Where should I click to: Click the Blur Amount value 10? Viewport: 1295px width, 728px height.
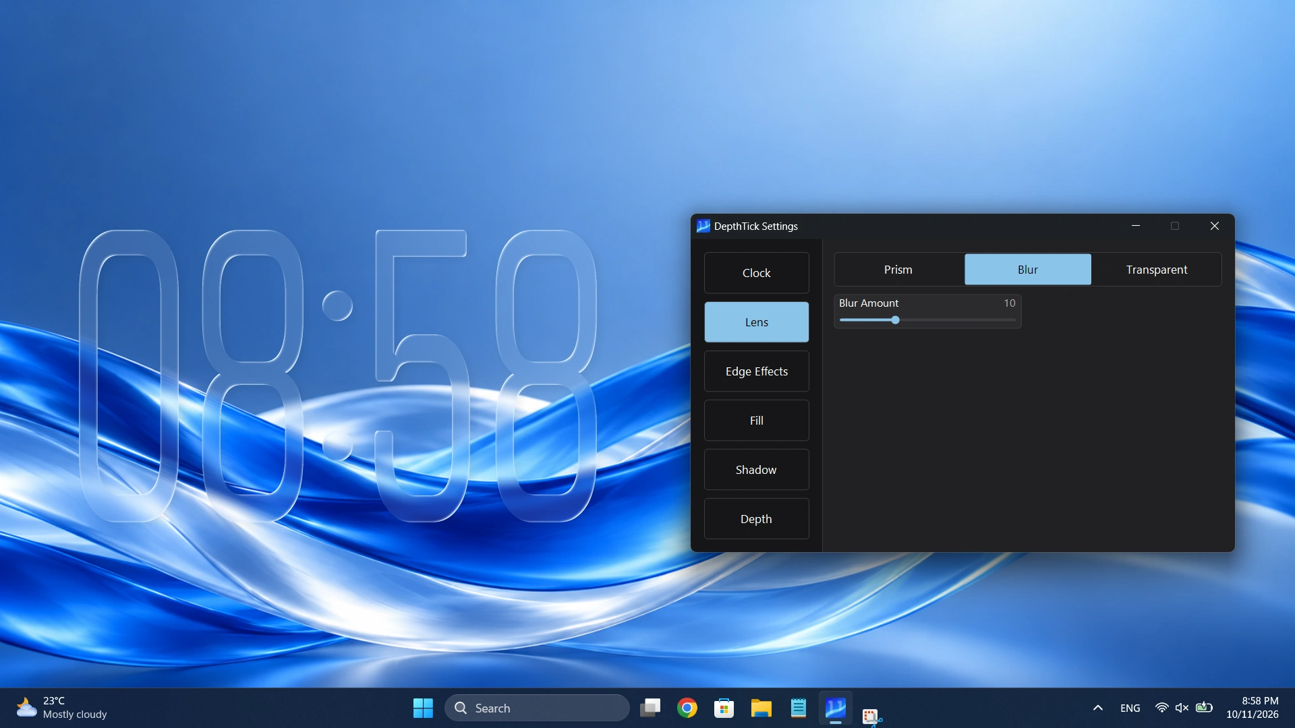[x=1009, y=303]
